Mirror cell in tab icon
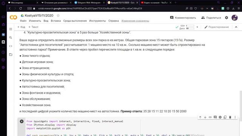 pyautogui.click(x=225, y=117)
